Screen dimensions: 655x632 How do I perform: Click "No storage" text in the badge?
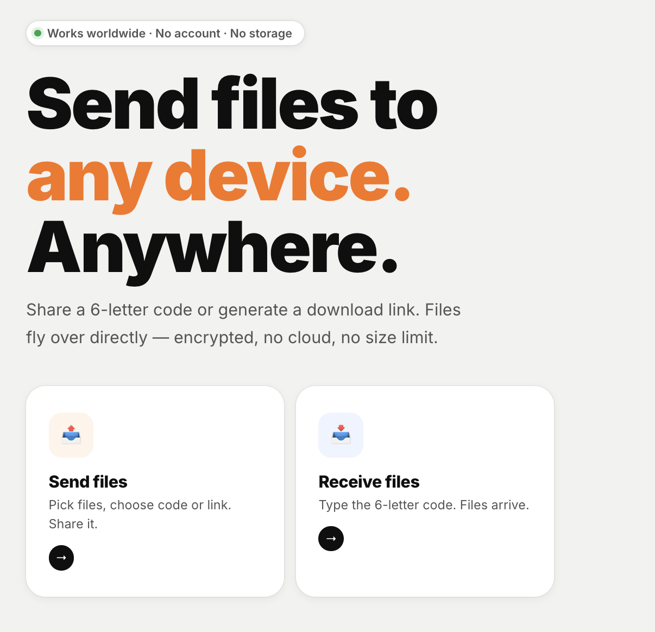(261, 34)
